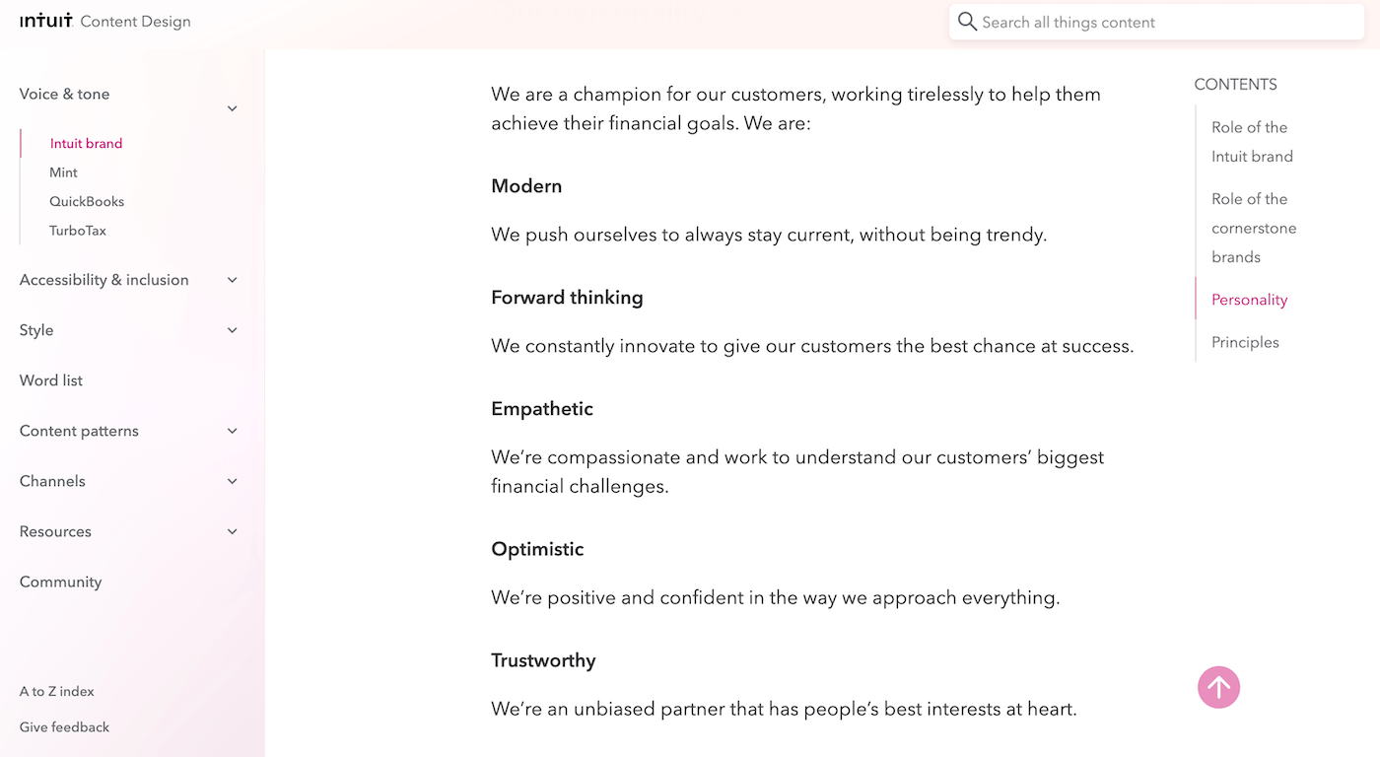1380x757 pixels.
Task: Open the A to Z index
Action: [57, 691]
